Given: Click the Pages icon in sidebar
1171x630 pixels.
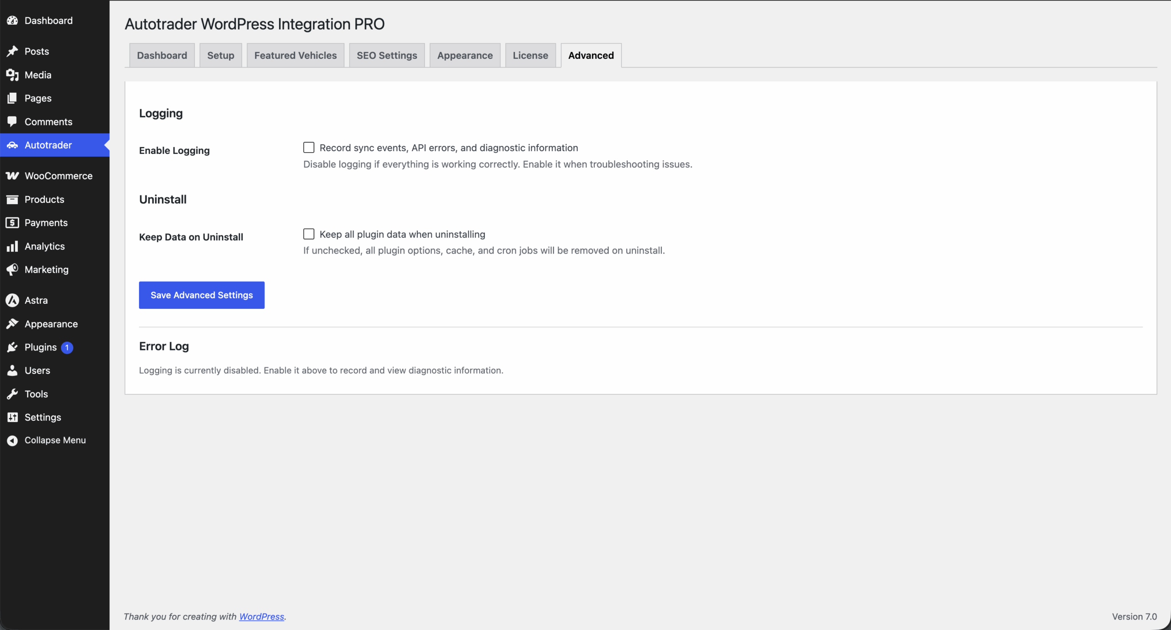Looking at the screenshot, I should click(x=12, y=98).
